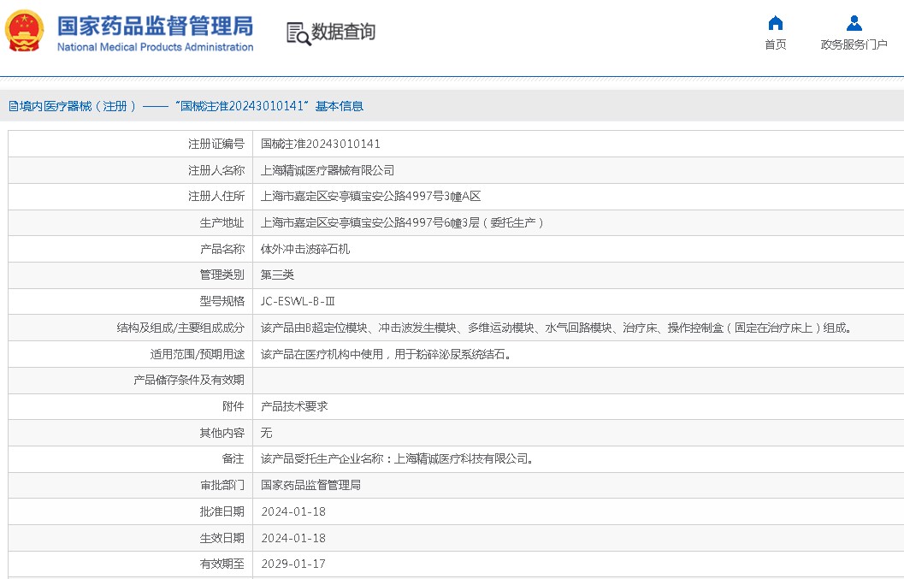Click the National Medical Products Administration subtitle
The image size is (904, 579).
coord(155,47)
